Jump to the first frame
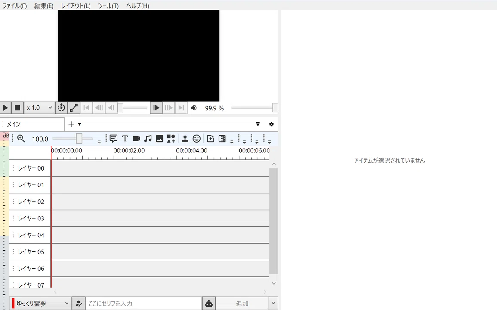 pos(86,108)
